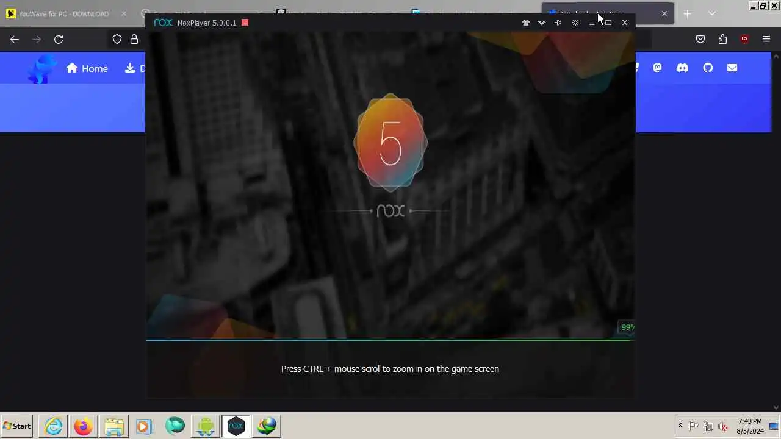Click the browser page scrollbar down arrow
This screenshot has width=781, height=439.
[x=776, y=407]
